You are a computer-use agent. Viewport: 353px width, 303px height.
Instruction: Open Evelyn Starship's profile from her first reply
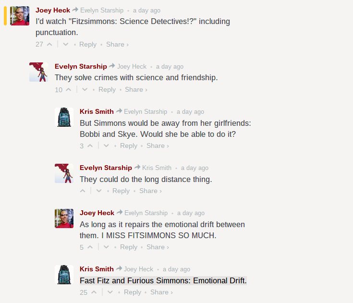coord(81,66)
